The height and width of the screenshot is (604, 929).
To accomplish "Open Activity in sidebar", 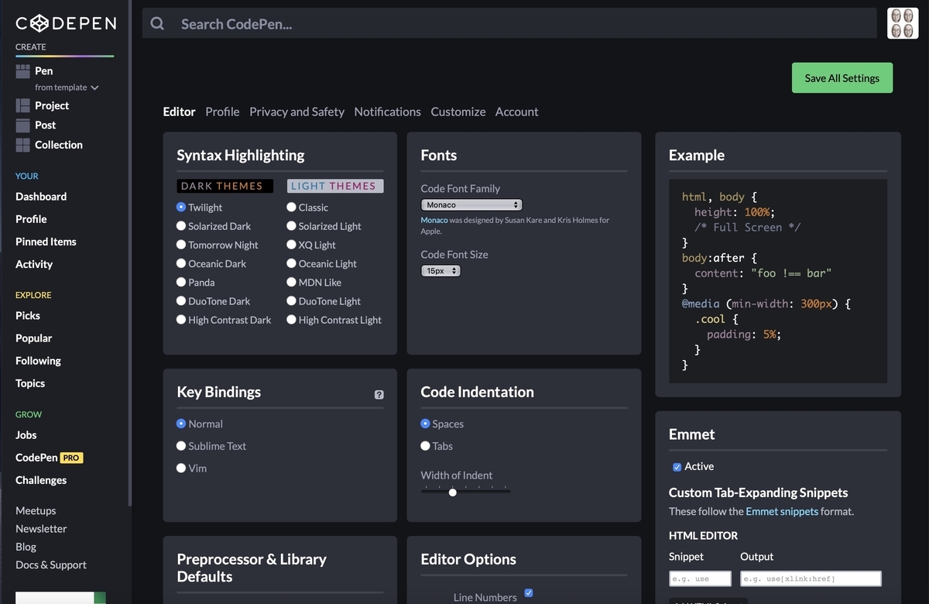I will (34, 264).
